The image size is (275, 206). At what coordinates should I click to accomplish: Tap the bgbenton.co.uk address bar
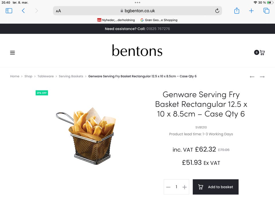tap(137, 11)
